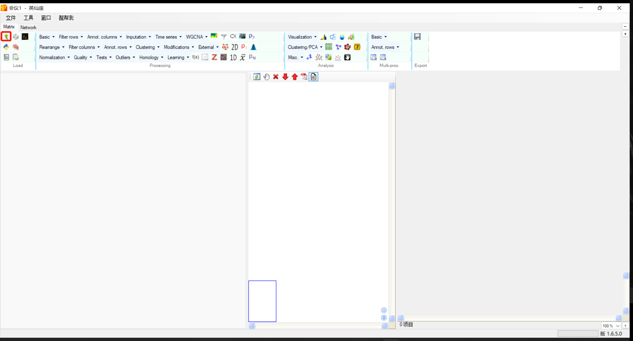Screen dimensions: 633x341
Task: Click the x-bar mean icon in Processing
Action: click(243, 57)
